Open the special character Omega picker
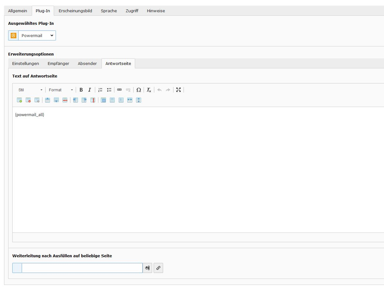The image size is (384, 288). point(139,90)
